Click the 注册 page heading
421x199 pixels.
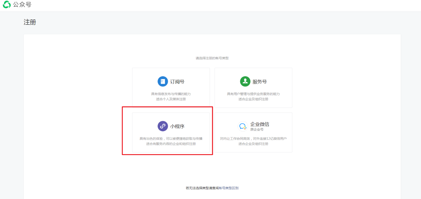[30, 22]
